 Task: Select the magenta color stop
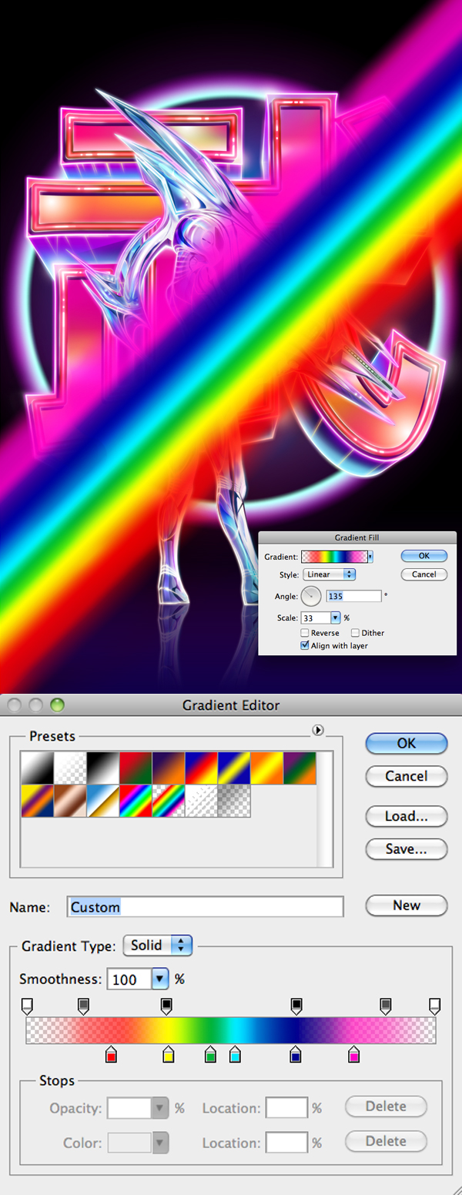(x=353, y=1054)
